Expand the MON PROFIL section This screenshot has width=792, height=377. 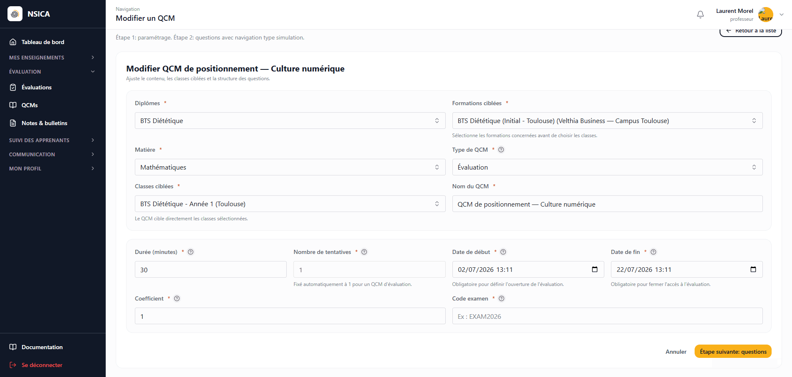point(52,168)
